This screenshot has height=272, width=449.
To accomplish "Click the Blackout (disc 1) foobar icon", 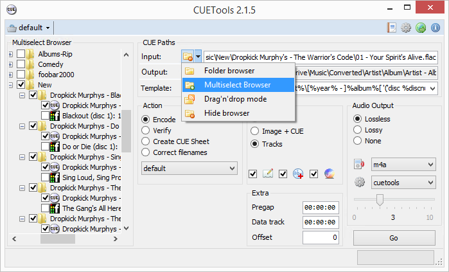I will tap(55, 116).
